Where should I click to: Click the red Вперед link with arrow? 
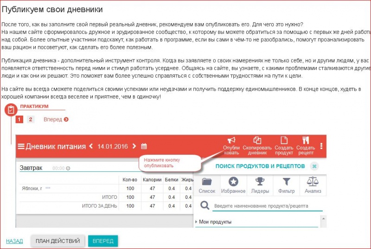56,119
